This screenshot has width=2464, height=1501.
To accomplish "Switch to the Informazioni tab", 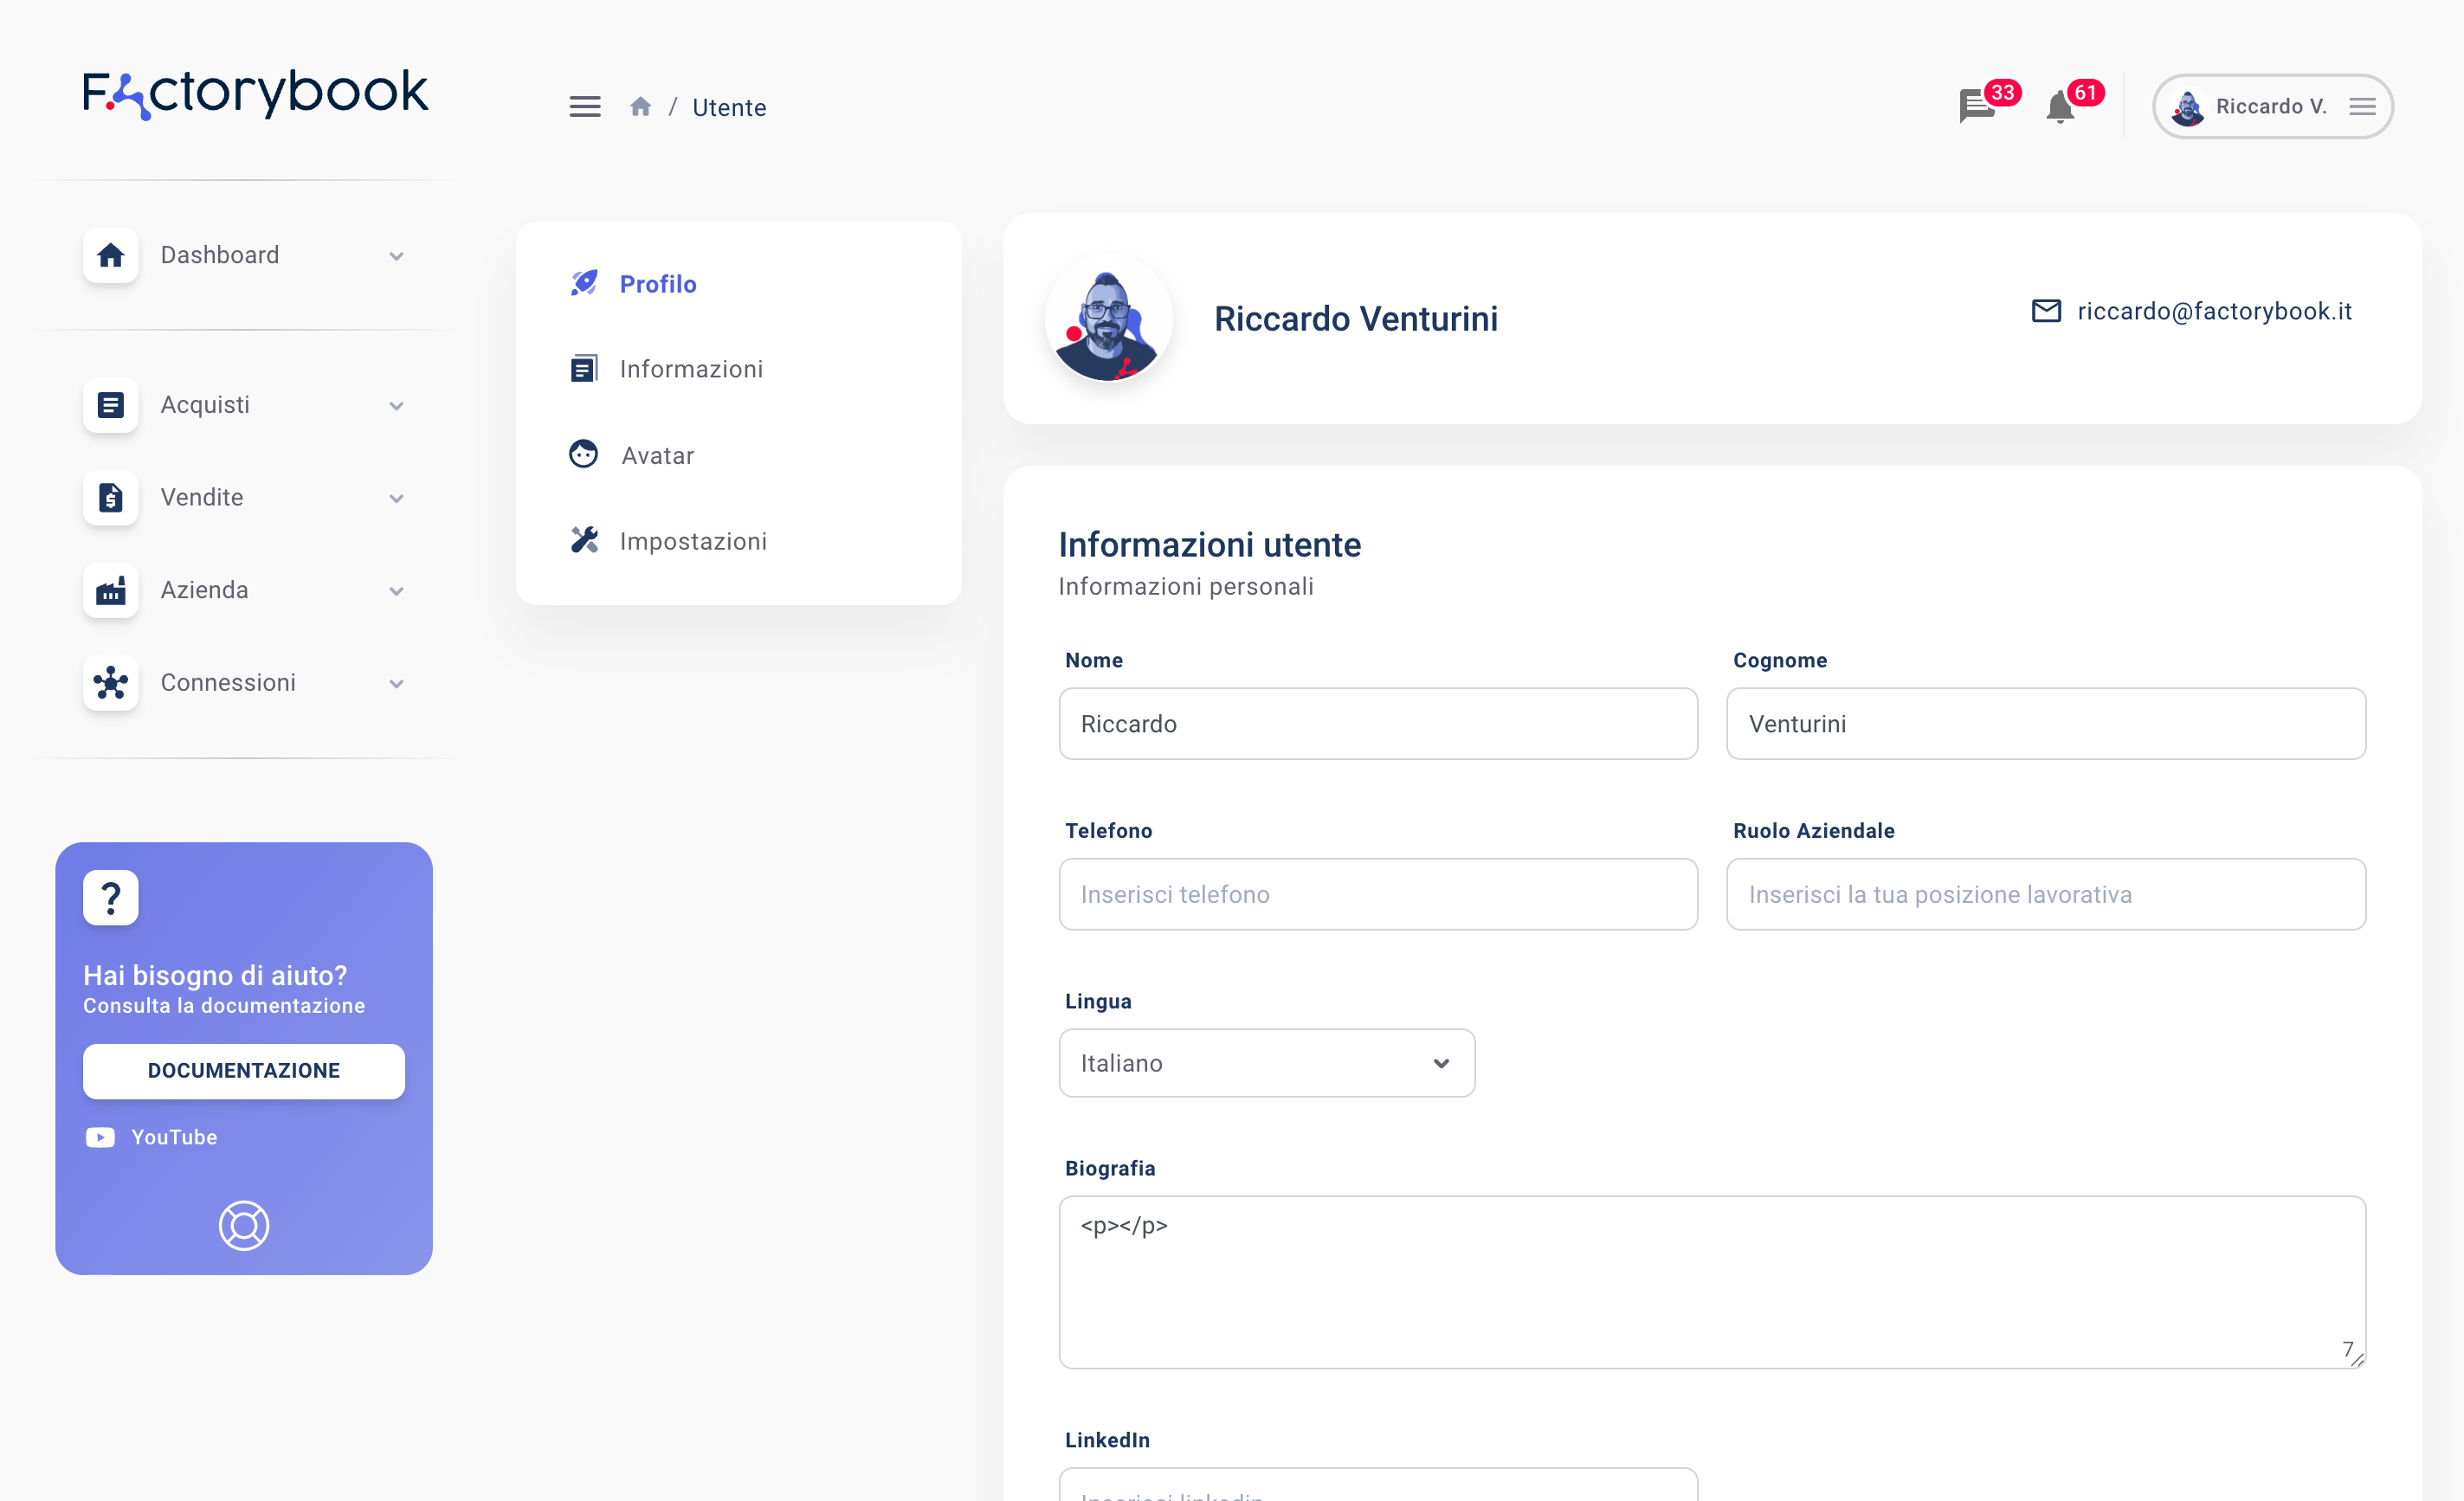I will [690, 369].
